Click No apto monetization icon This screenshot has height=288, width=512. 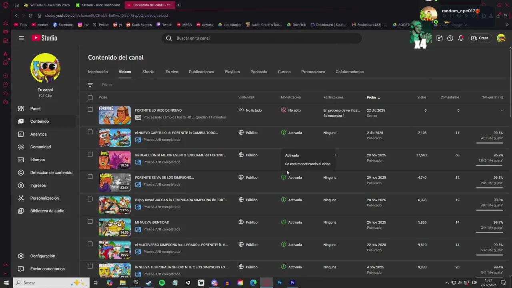284,110
